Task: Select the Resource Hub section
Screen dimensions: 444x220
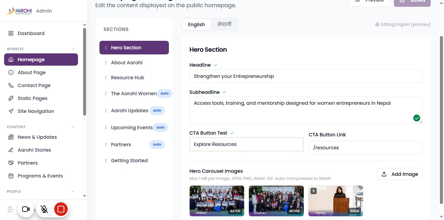Action: click(x=134, y=78)
